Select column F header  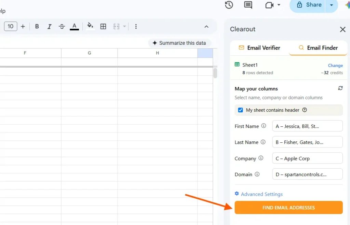coord(25,53)
